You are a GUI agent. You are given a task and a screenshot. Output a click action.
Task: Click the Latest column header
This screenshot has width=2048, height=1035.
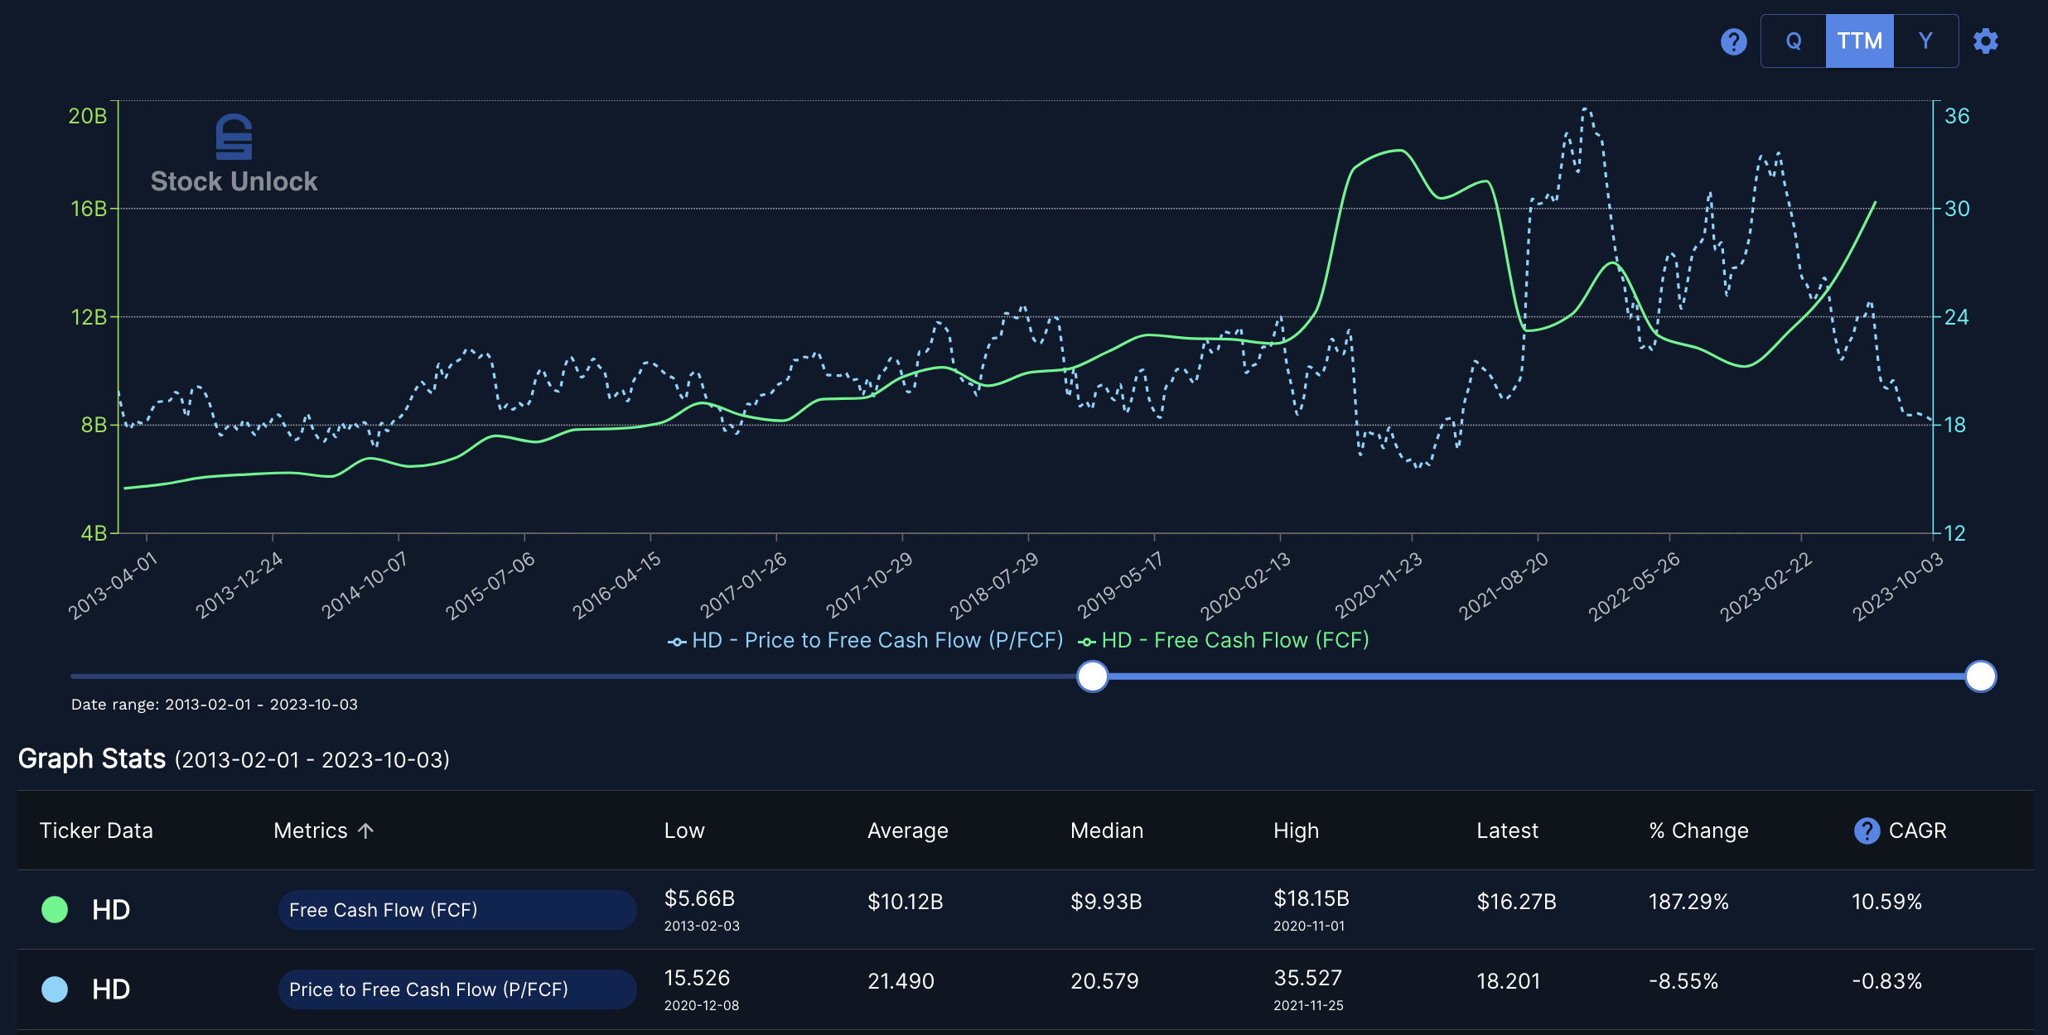click(x=1507, y=830)
